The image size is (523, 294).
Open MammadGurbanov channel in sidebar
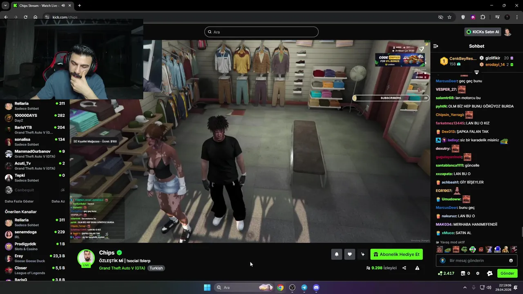[35, 154]
